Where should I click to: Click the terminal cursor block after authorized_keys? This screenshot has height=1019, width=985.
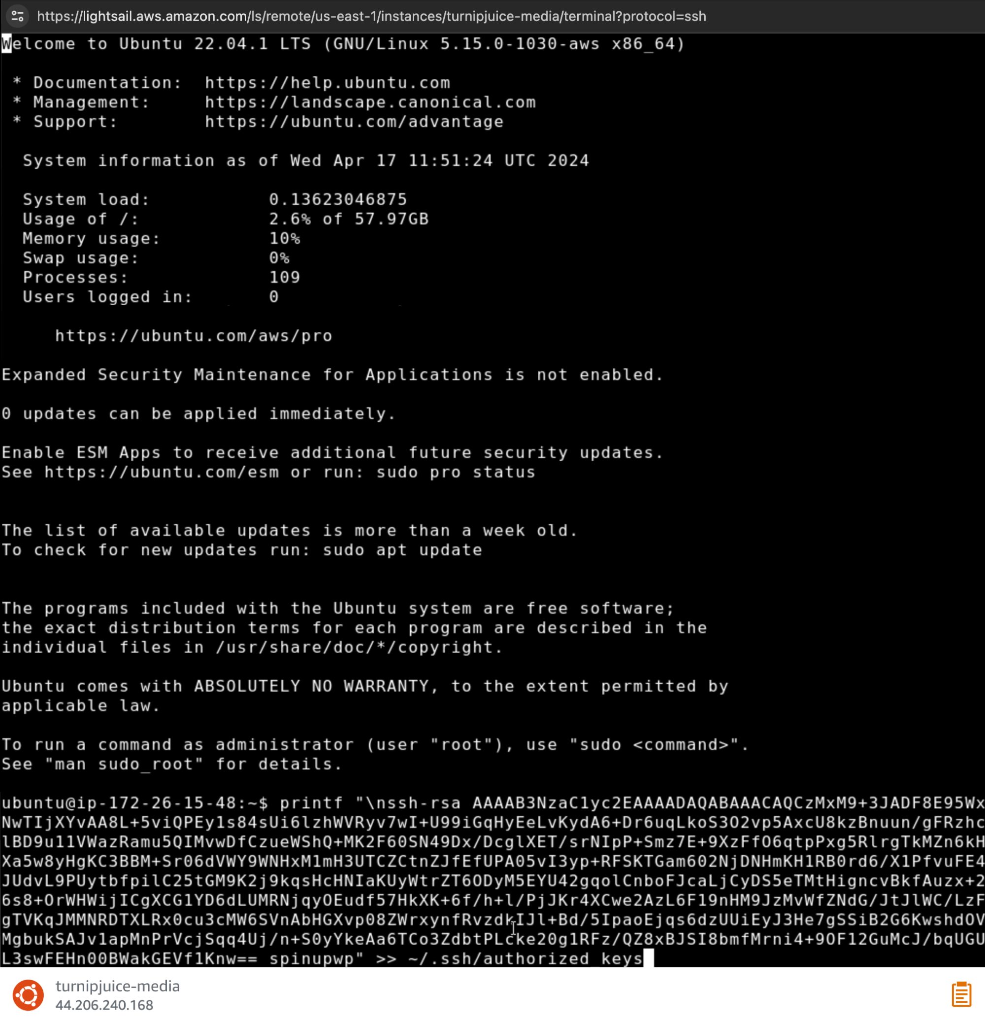649,958
